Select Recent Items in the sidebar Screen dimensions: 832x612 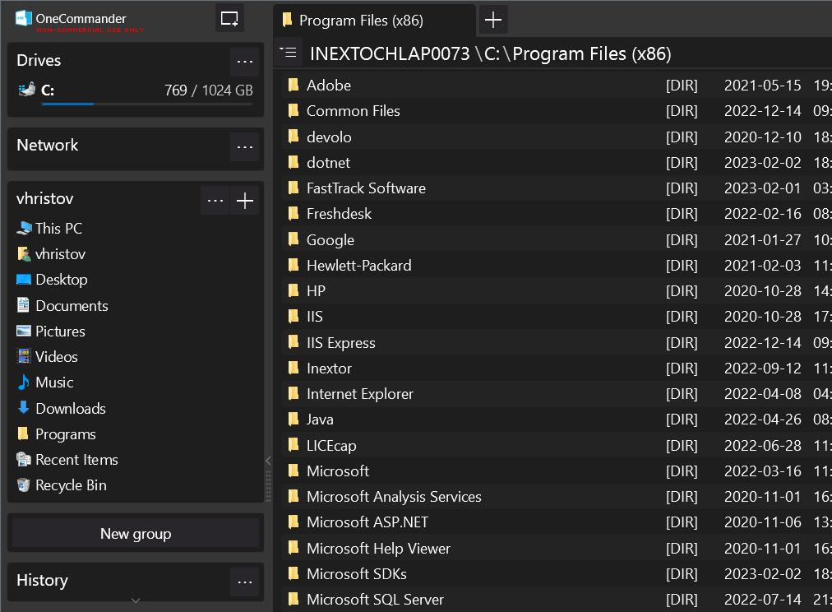click(76, 459)
